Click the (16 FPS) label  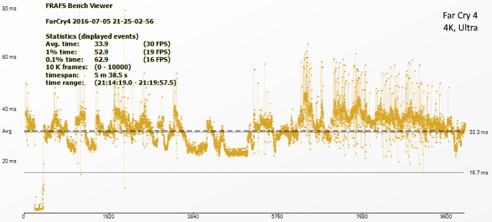[x=157, y=59]
